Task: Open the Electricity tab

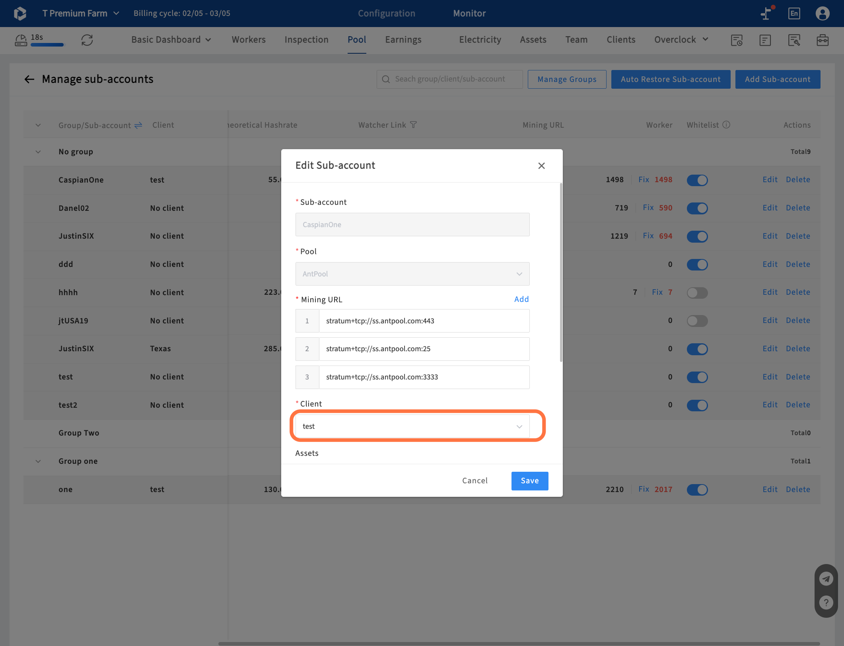Action: pyautogui.click(x=480, y=39)
